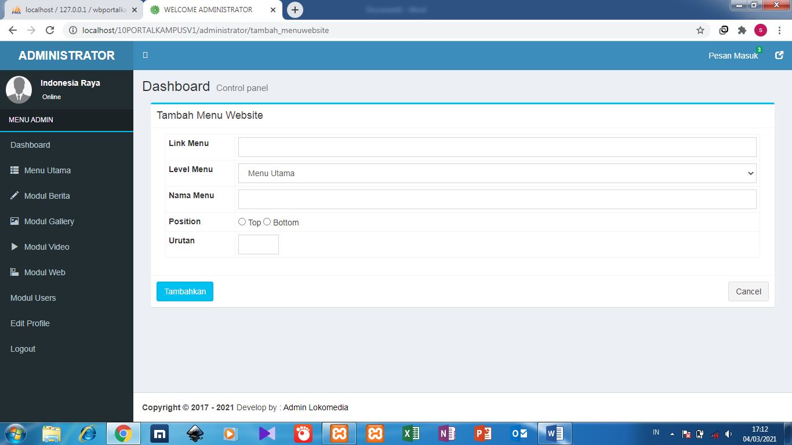
Task: Open the Chrome profile avatar 'S'
Action: point(760,30)
